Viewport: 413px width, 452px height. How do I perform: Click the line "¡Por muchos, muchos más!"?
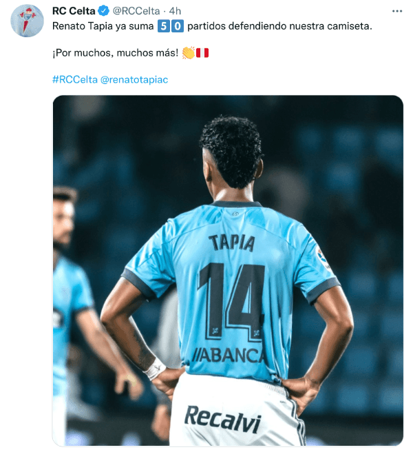coord(116,53)
